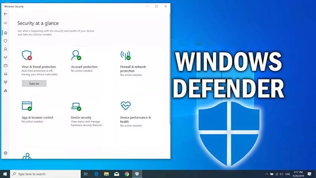Image resolution: width=316 pixels, height=178 pixels.
Task: Click 'View status and manage hardware security features' text
Action: coord(86,123)
